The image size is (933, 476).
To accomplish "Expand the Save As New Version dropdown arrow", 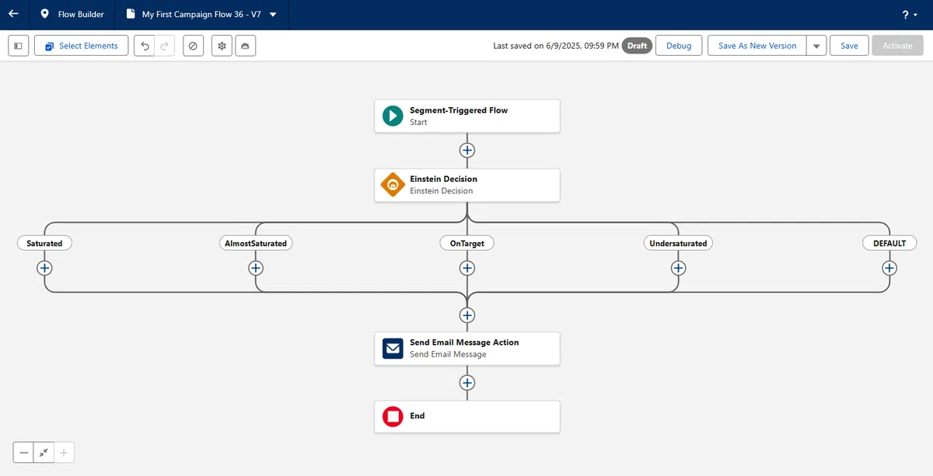I will tap(816, 46).
